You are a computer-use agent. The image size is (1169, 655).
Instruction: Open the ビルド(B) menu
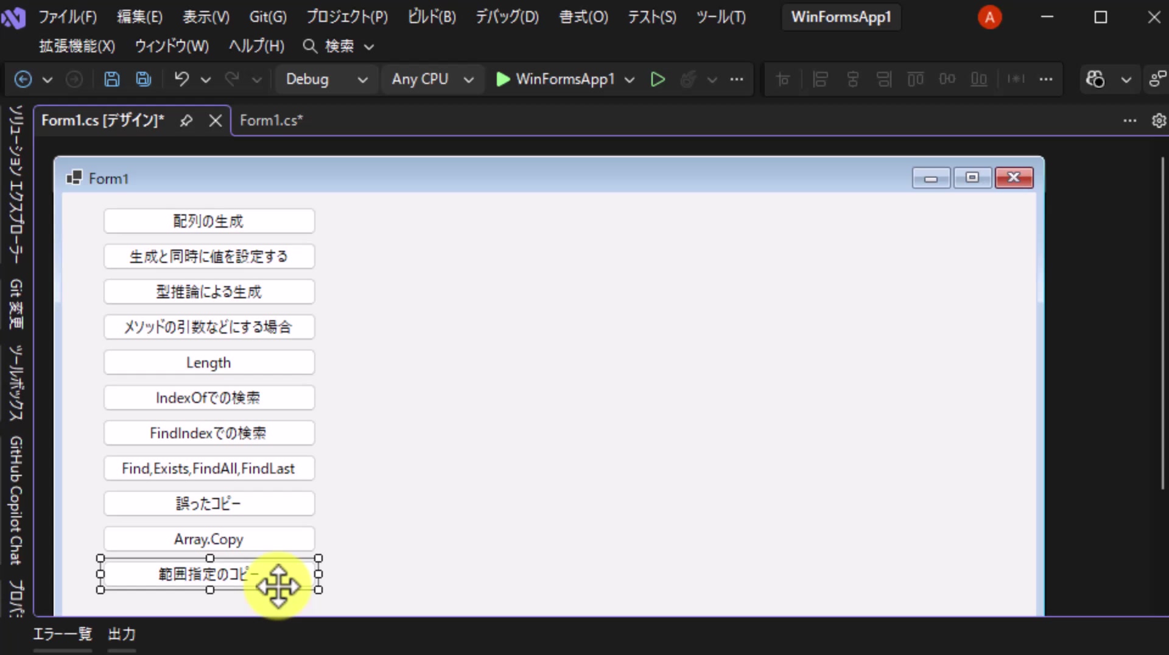432,17
